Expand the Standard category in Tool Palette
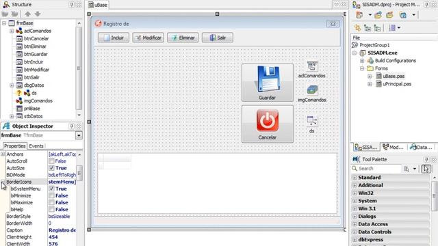The image size is (438, 246). pyautogui.click(x=355, y=178)
